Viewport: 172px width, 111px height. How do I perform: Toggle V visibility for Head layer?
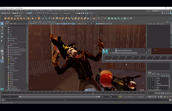click(x=149, y=87)
